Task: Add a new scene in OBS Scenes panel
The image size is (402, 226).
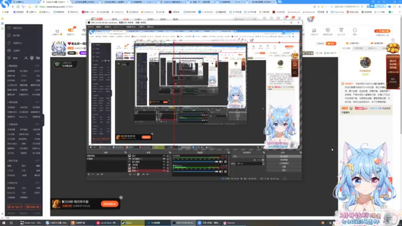Action: (x=89, y=174)
